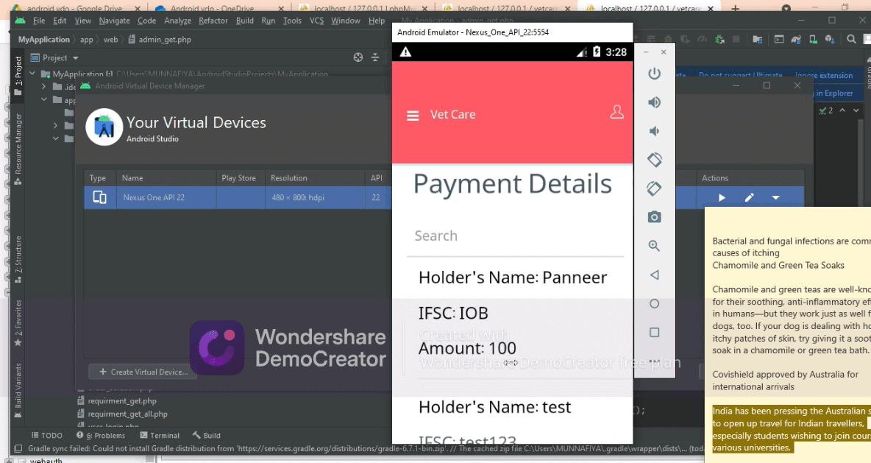Click the Create Virtual Device button
The height and width of the screenshot is (463, 871).
144,372
